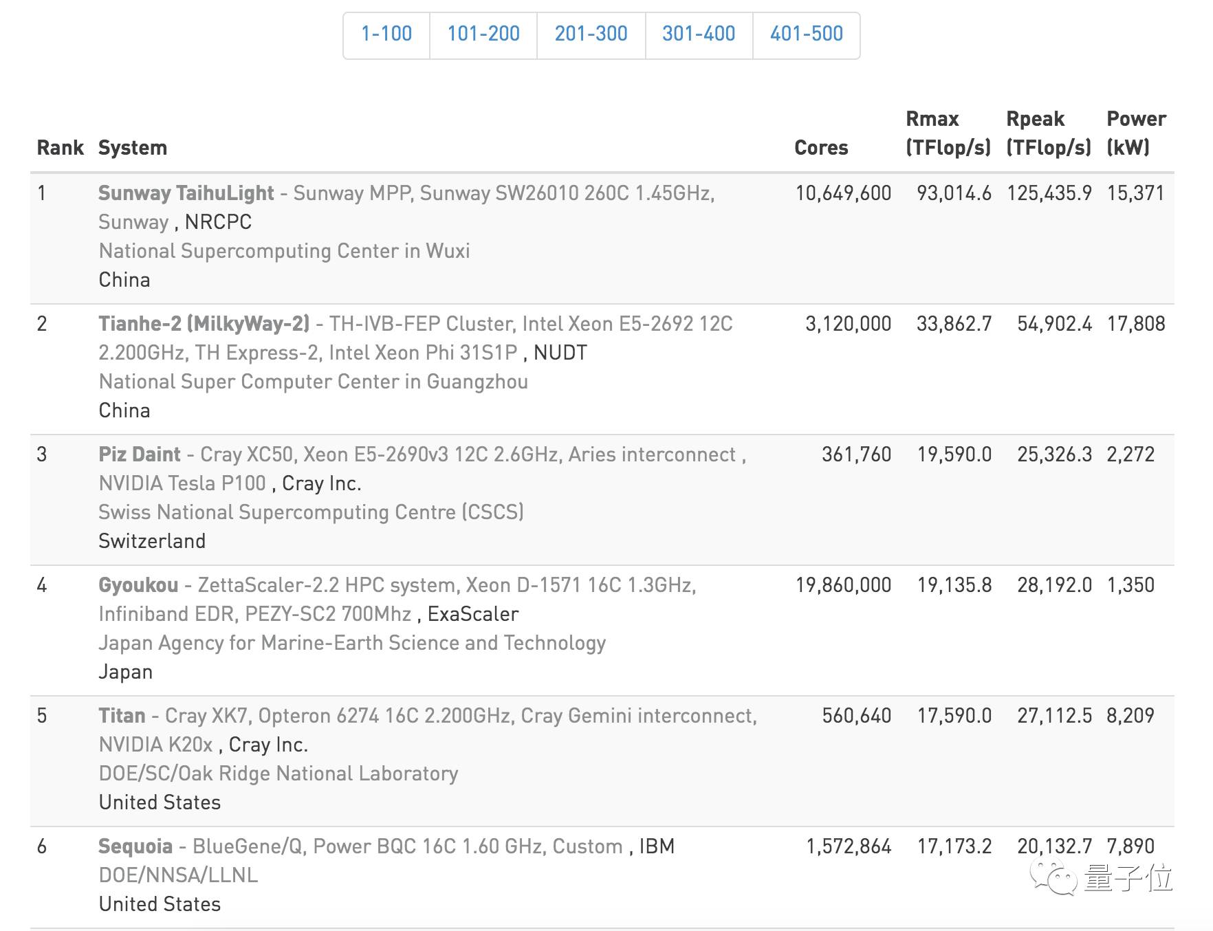Select the 301-400 rank page
1213x931 pixels.
click(699, 34)
